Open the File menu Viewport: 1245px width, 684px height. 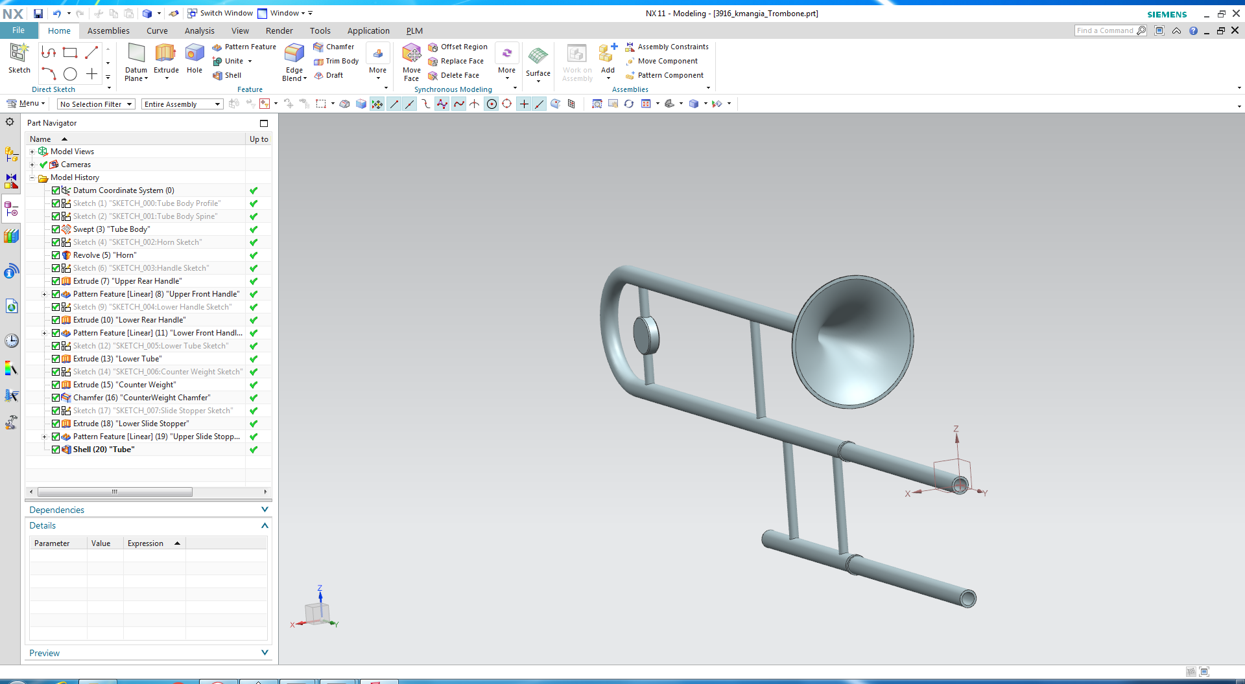click(x=19, y=30)
